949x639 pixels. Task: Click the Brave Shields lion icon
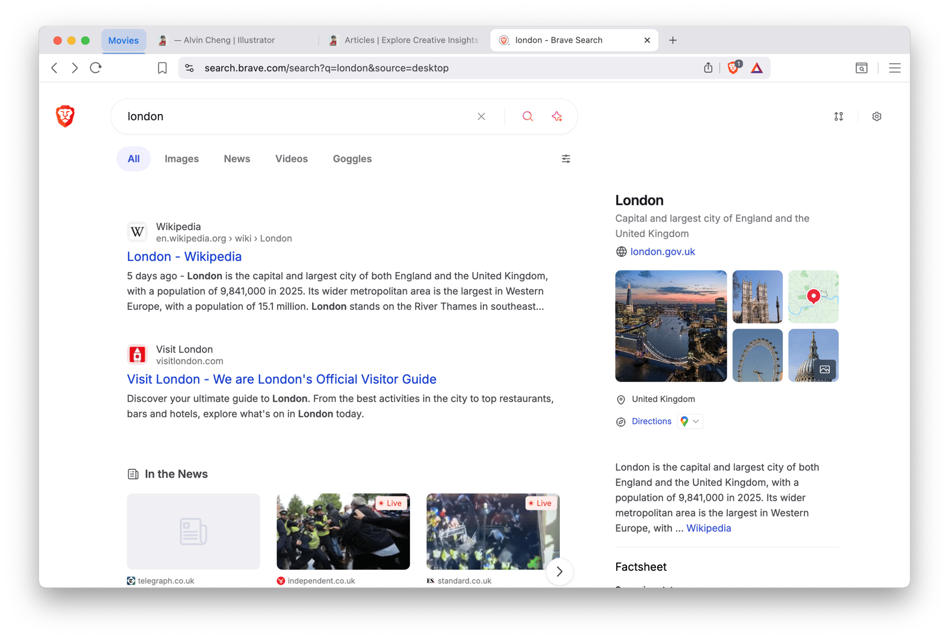pyautogui.click(x=734, y=68)
